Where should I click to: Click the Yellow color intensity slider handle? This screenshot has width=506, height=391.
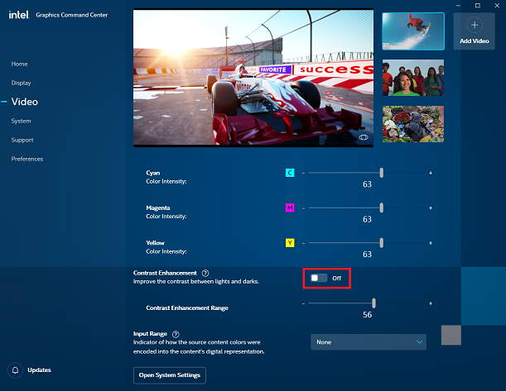coord(382,243)
